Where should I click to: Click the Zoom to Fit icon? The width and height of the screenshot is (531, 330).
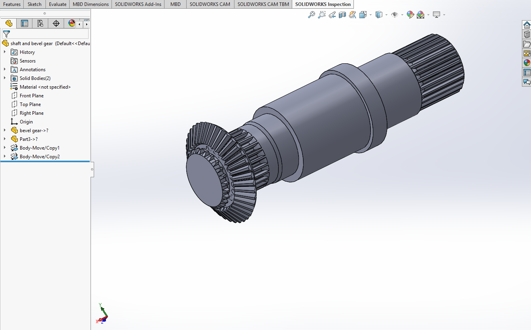pos(312,15)
